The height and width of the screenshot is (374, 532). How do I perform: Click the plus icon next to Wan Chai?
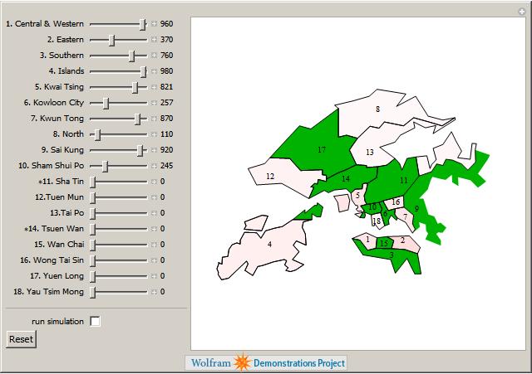154,245
